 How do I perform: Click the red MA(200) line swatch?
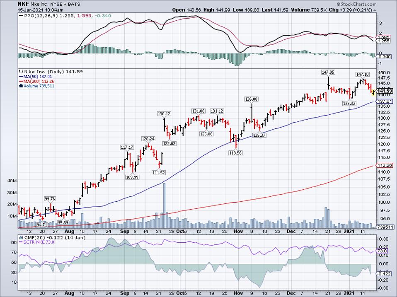point(21,82)
